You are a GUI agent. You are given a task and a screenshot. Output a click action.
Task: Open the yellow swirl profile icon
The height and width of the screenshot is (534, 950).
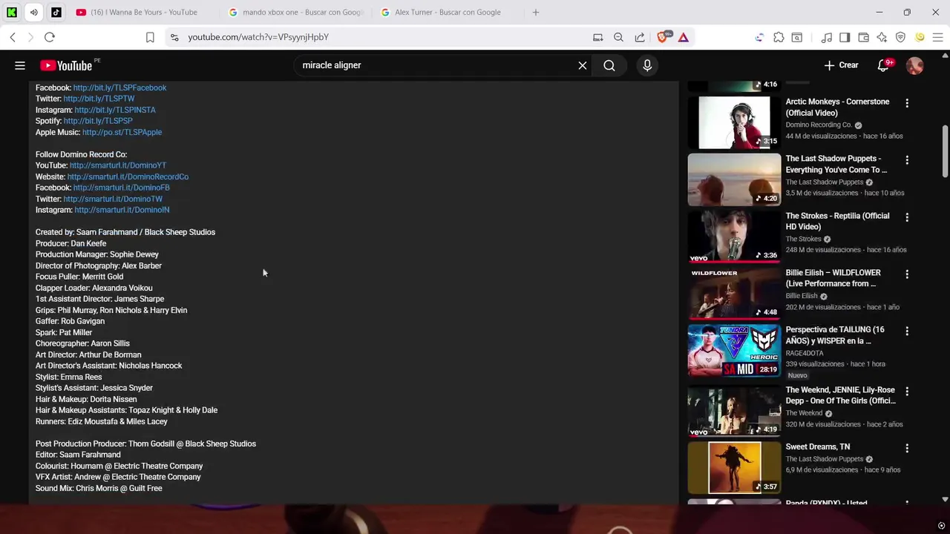pyautogui.click(x=920, y=37)
